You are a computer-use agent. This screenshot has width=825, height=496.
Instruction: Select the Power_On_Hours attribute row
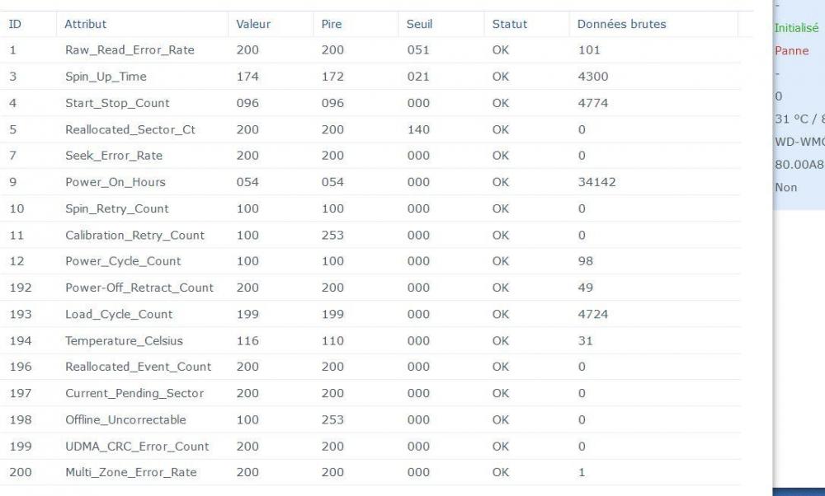[115, 182]
